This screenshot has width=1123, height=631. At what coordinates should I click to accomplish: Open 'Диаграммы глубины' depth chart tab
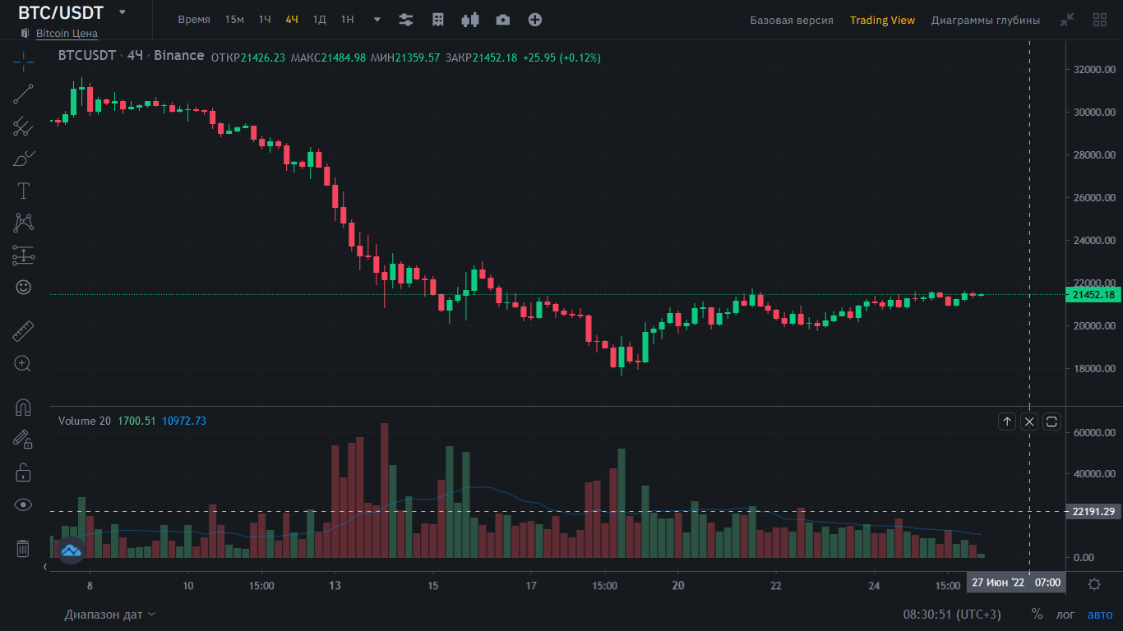click(x=985, y=20)
